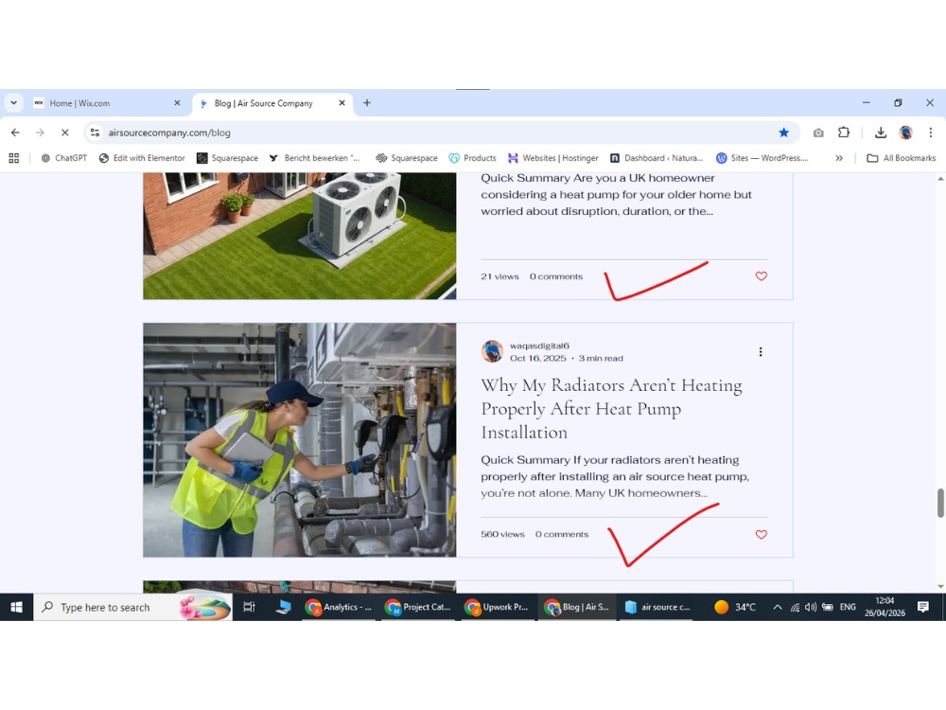Open the outdoor heat pump unit thumbnail
This screenshot has width=946, height=710.
[300, 236]
